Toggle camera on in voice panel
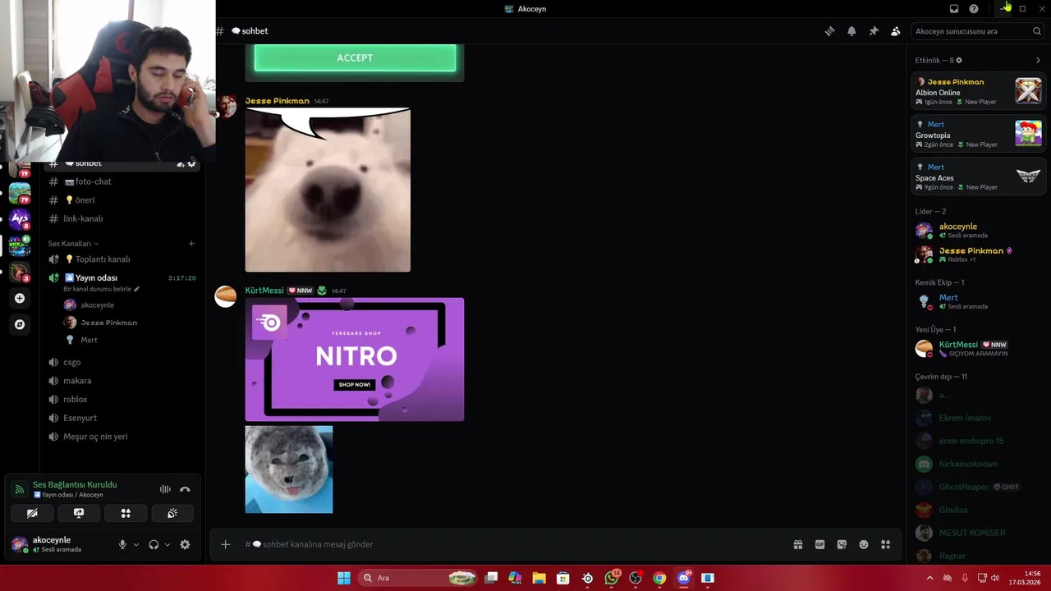 (32, 513)
